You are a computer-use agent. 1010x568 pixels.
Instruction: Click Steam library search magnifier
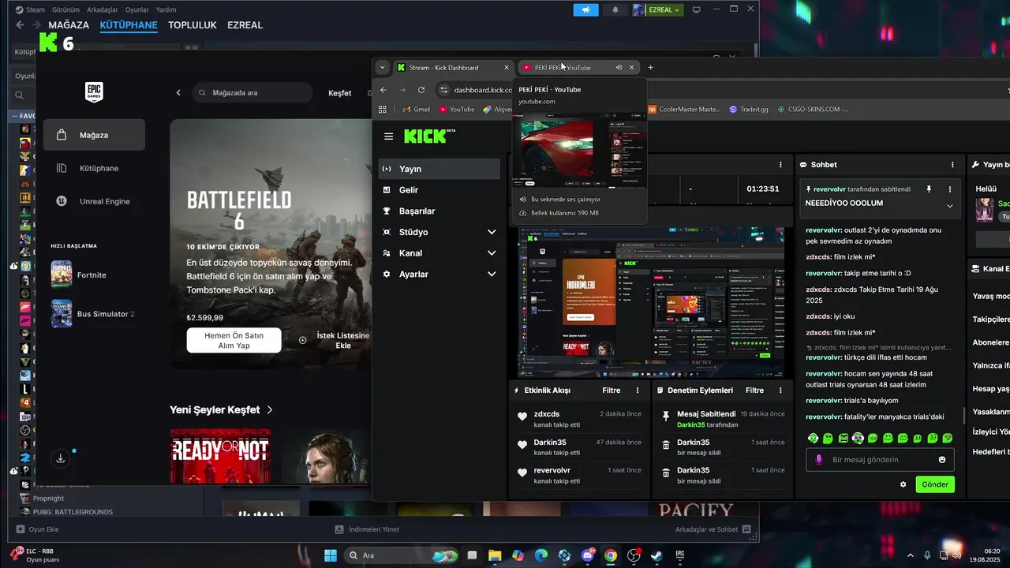click(x=20, y=95)
